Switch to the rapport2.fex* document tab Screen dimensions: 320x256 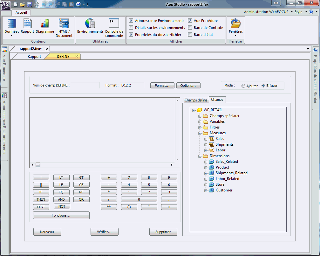(31, 49)
